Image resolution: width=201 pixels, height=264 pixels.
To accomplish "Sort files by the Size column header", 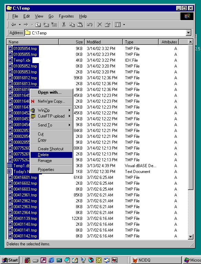I will (x=72, y=42).
